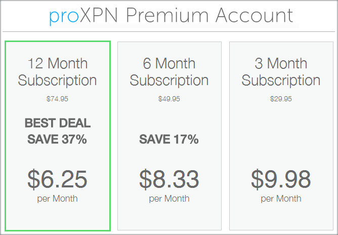Viewport: 338px width, 235px height.
Task: Click the $6.25 per month price
Action: pos(57,179)
